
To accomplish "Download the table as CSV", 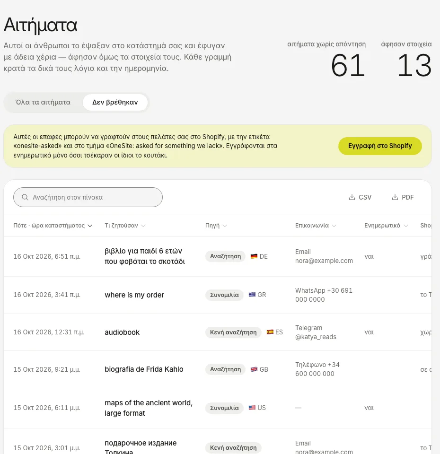I will (x=360, y=197).
